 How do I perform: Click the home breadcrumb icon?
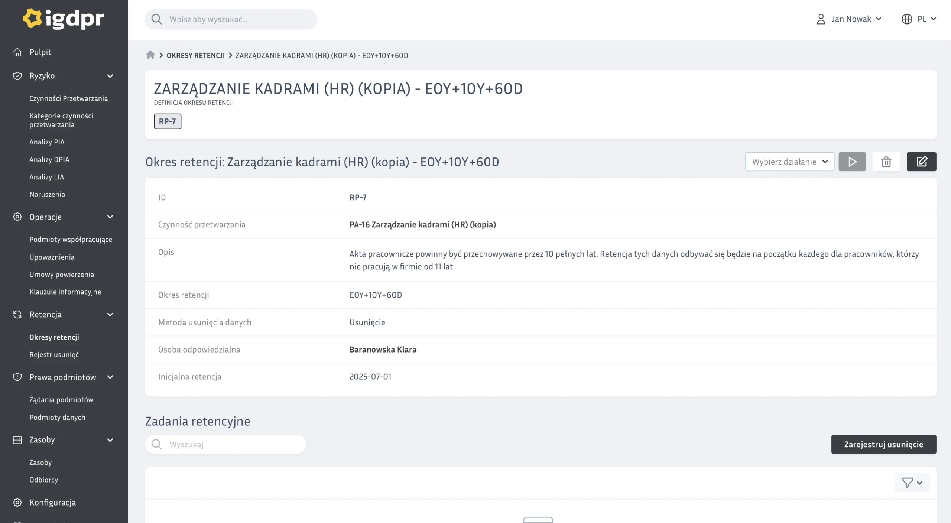pos(150,55)
